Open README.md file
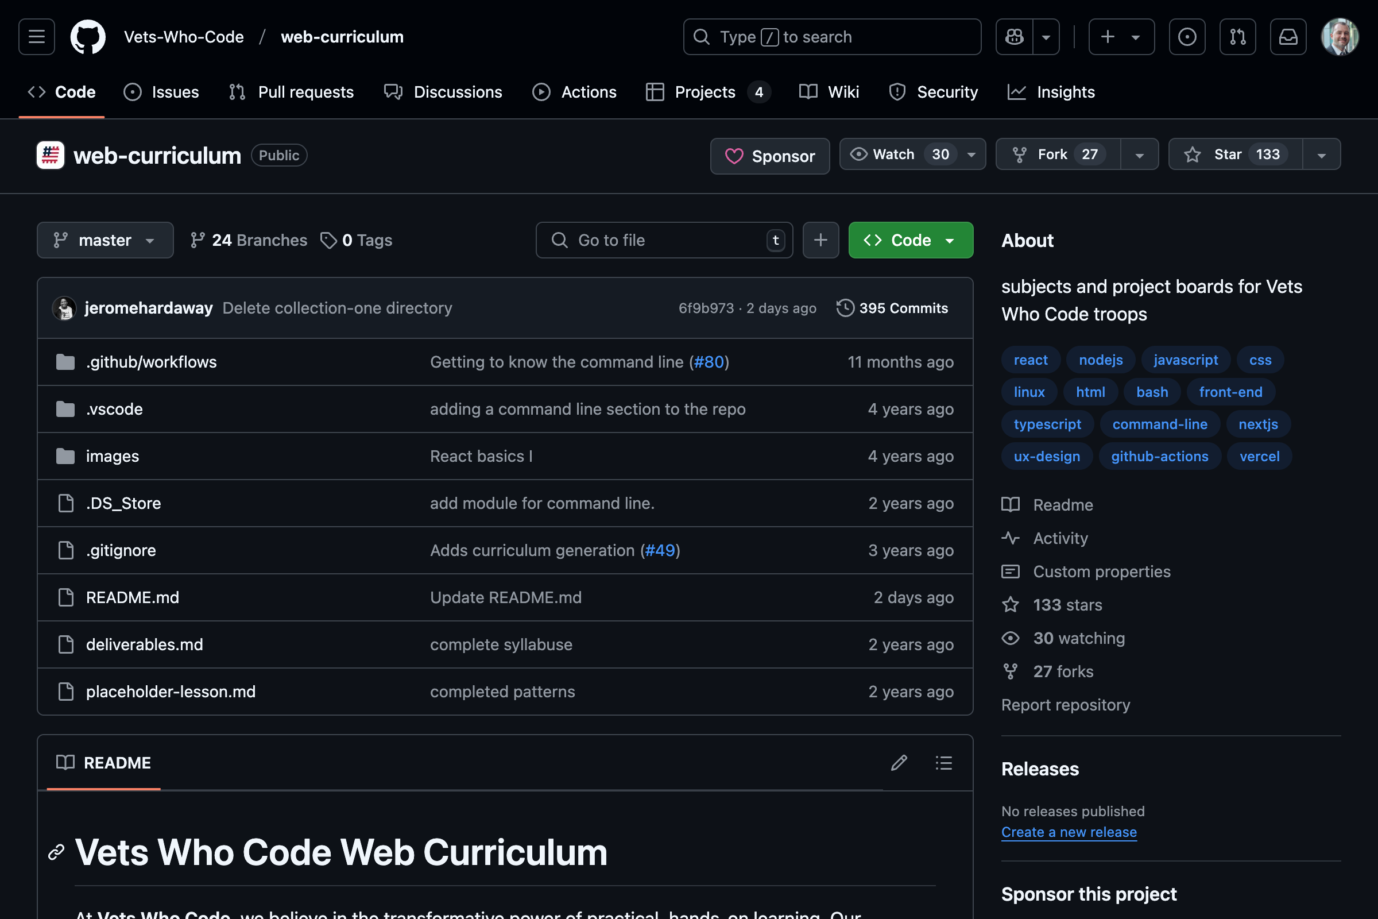 click(x=133, y=598)
